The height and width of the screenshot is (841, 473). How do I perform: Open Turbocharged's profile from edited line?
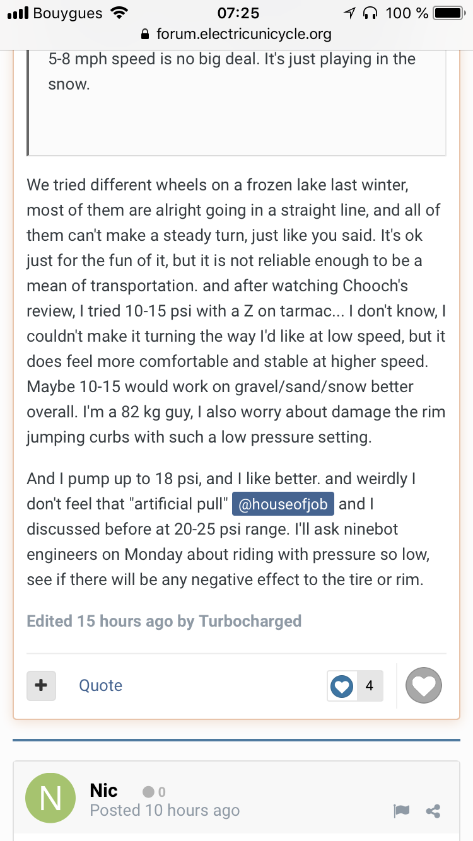(x=250, y=621)
